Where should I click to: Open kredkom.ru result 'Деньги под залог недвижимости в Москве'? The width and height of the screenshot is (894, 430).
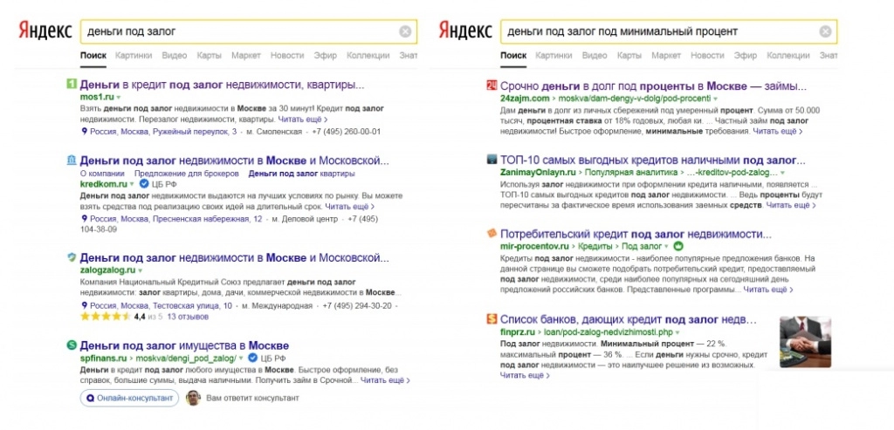click(234, 160)
